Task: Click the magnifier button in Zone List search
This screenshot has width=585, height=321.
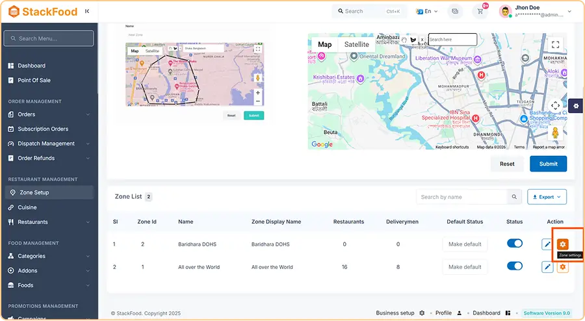Action: (514, 197)
